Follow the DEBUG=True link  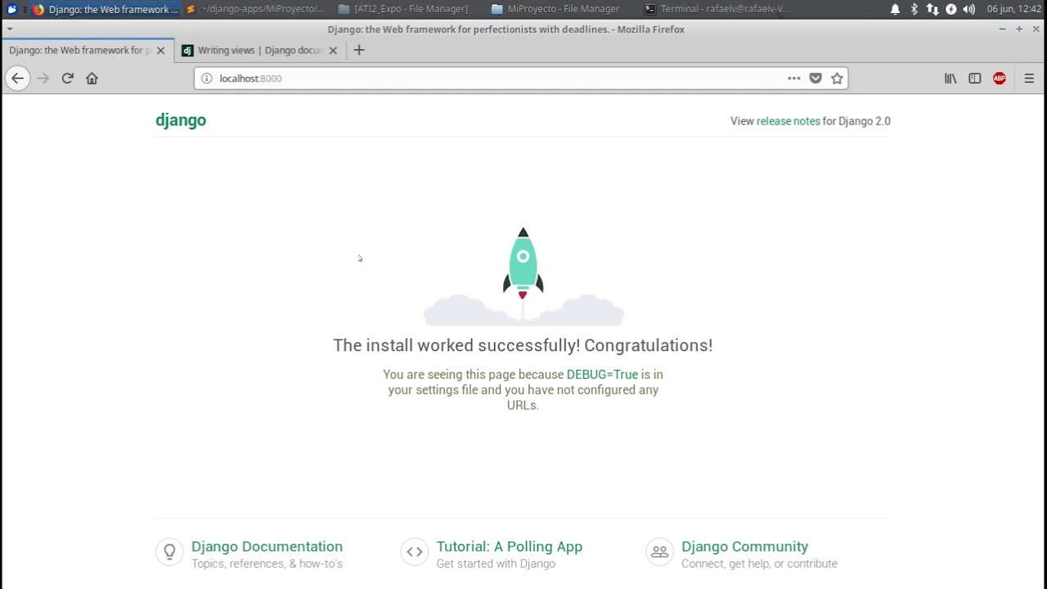[x=602, y=375]
